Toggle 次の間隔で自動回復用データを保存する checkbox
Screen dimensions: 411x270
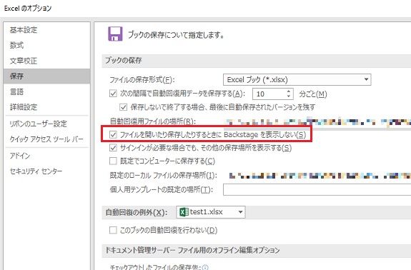[113, 94]
